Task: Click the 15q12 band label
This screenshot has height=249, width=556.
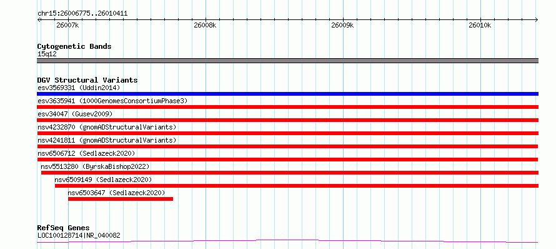Action: point(47,54)
